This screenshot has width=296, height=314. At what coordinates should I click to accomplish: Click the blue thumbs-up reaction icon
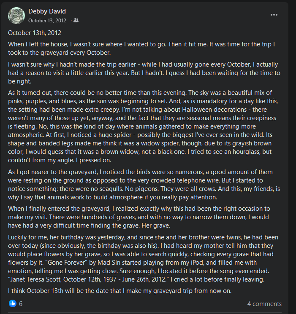point(12,303)
